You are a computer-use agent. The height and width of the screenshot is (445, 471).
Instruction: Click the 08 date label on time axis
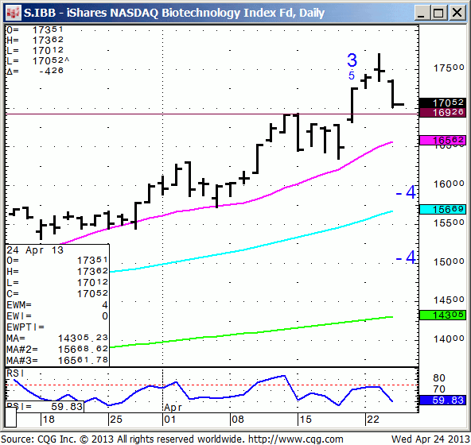tap(238, 420)
